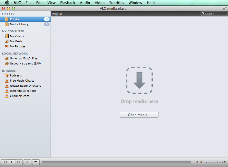This screenshot has height=167, width=228.
Task: Mute with the low-volume speaker icon
Action: pyautogui.click(x=207, y=162)
